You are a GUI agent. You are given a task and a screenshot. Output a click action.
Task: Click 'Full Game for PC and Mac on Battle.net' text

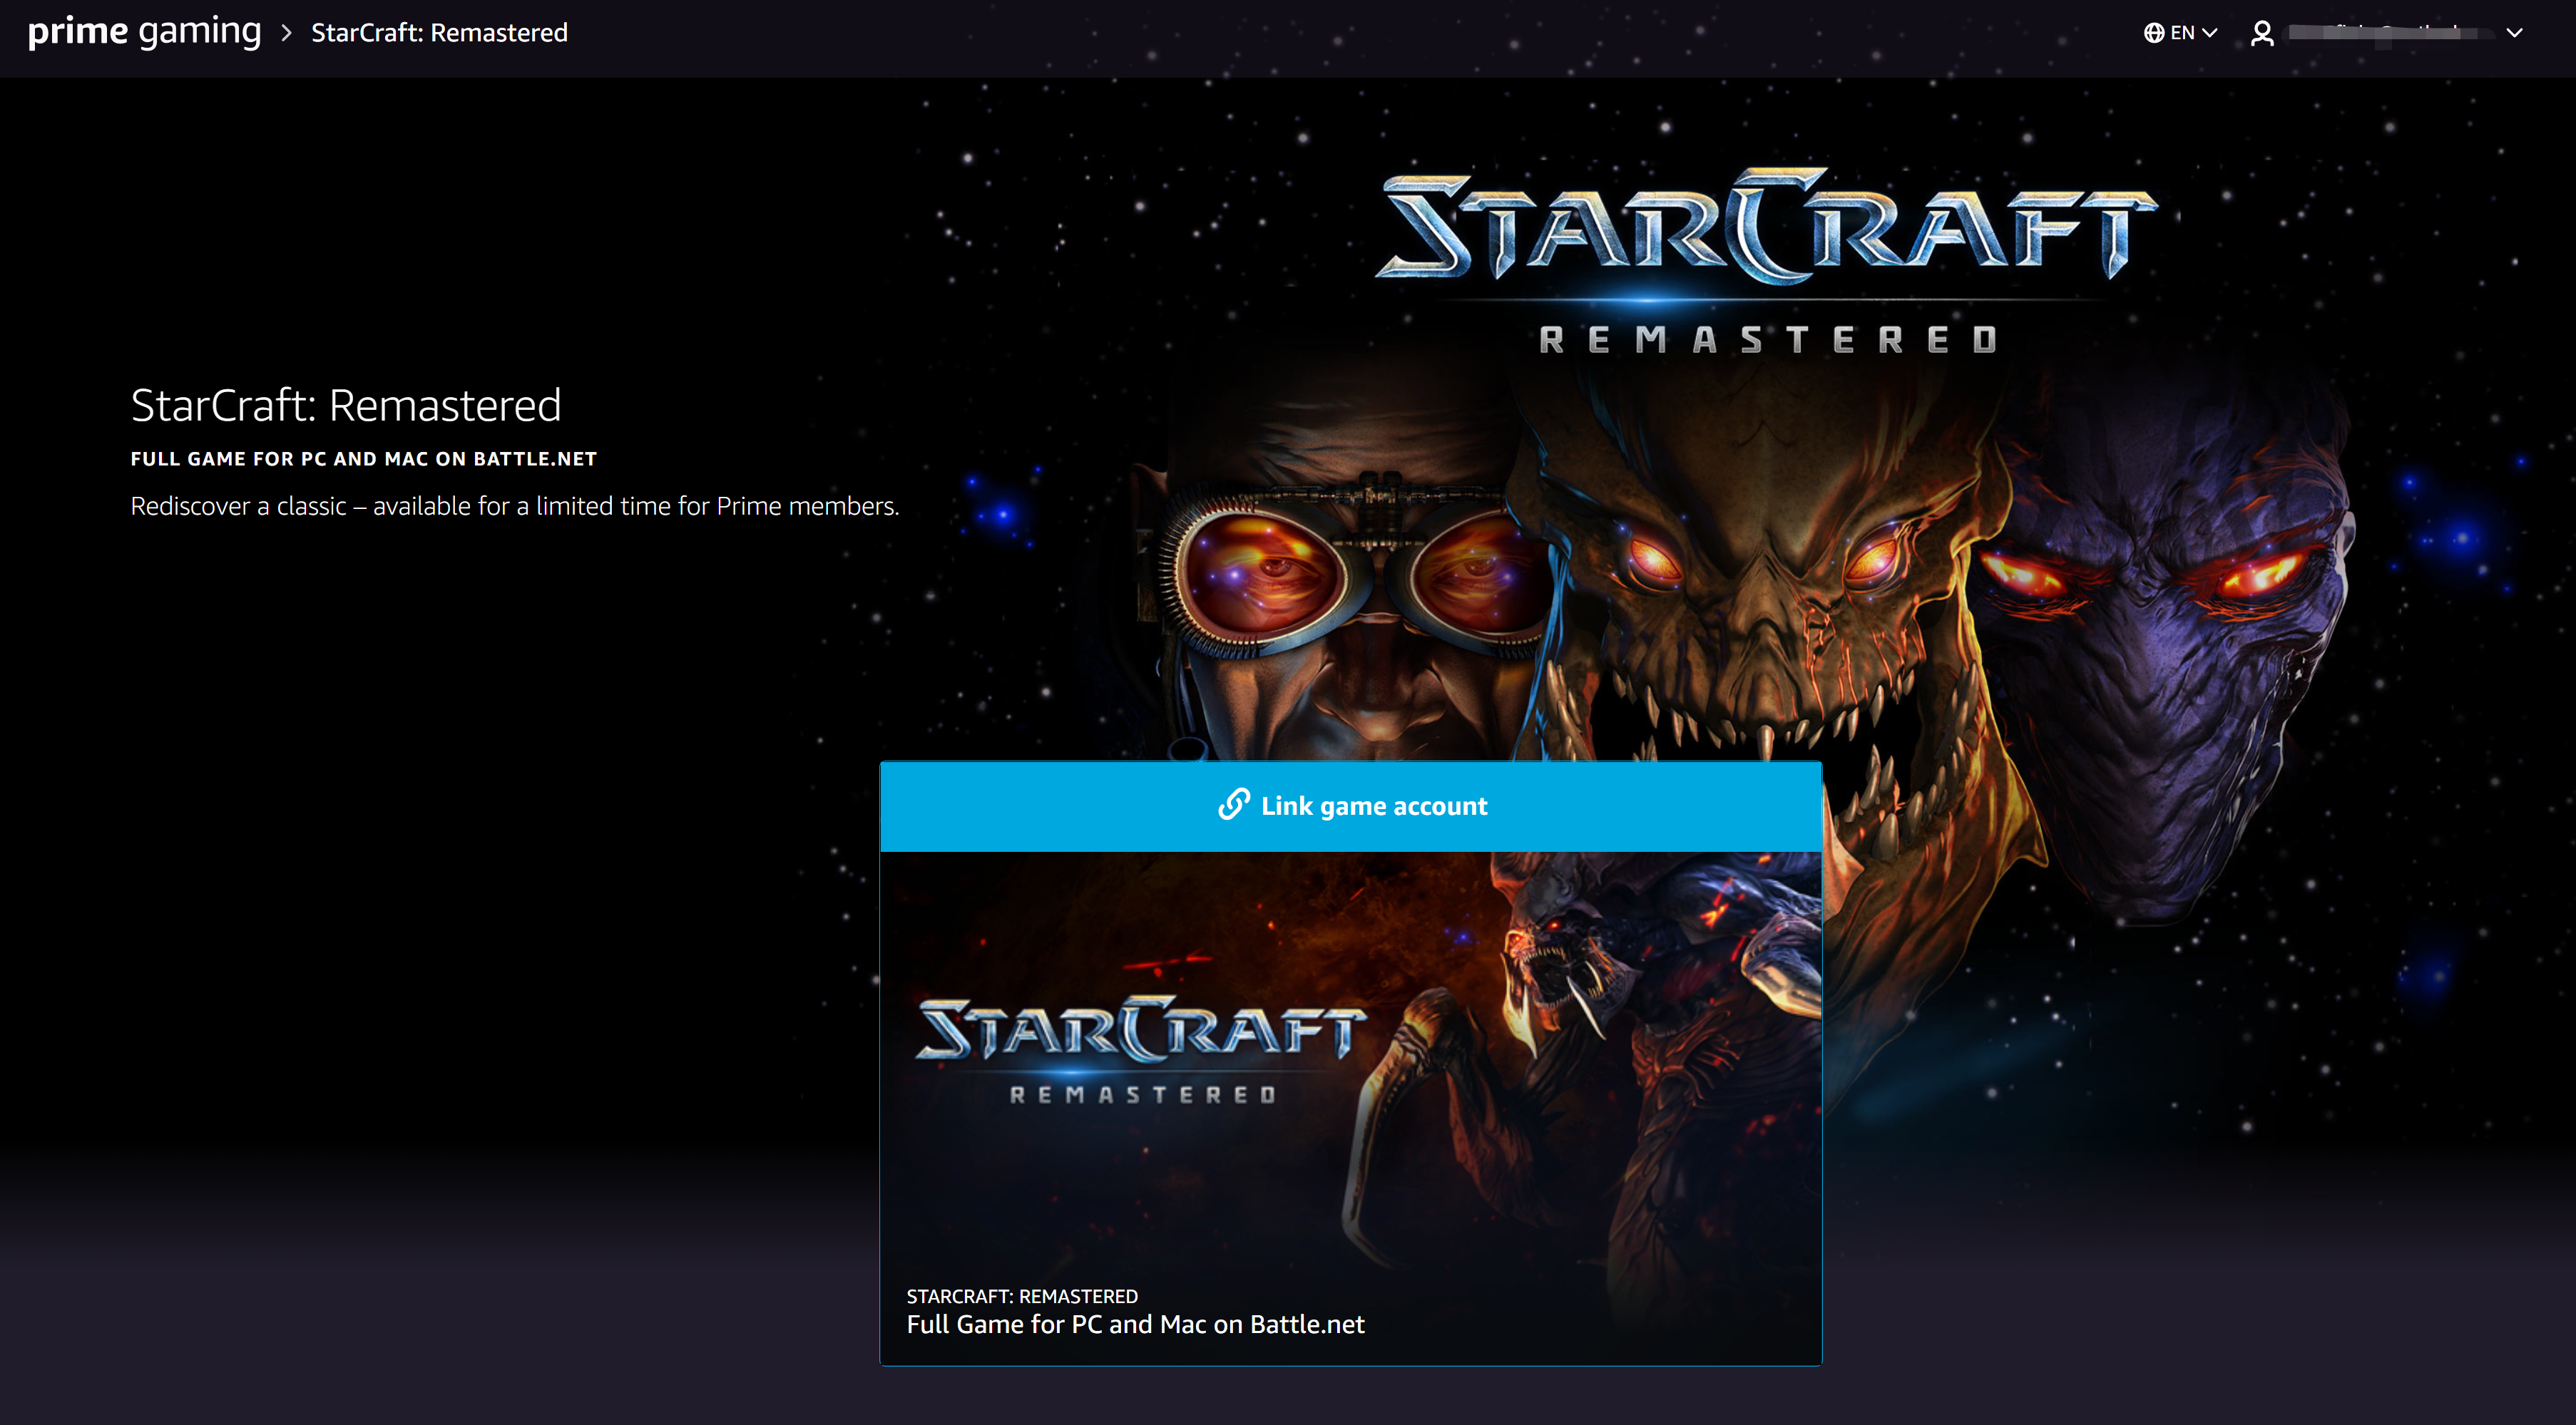click(1135, 1324)
